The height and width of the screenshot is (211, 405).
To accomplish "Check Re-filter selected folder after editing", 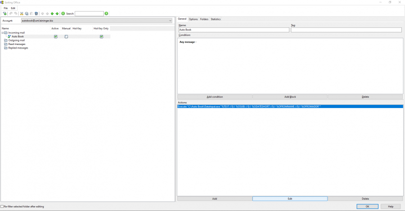I will (2, 207).
